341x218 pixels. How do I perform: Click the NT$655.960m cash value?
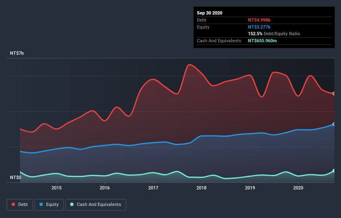(262, 41)
